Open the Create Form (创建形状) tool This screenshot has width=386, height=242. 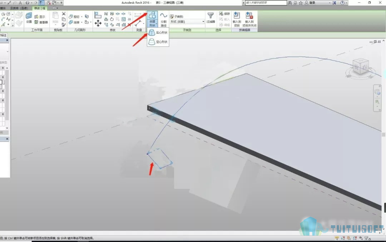pyautogui.click(x=152, y=19)
